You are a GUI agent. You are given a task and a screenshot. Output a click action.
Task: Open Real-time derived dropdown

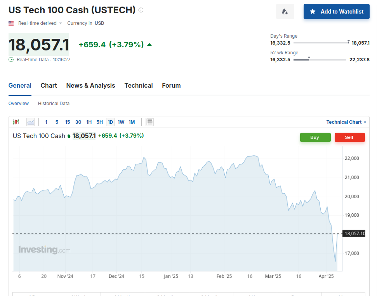click(x=40, y=23)
